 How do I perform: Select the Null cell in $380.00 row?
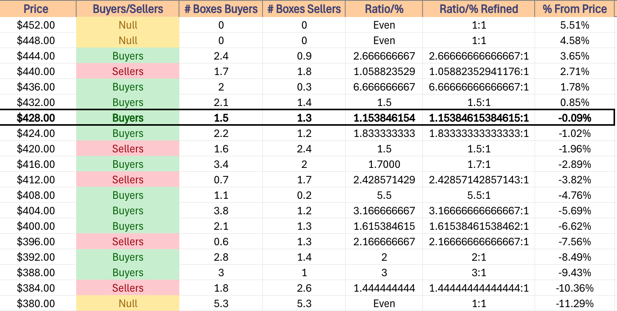point(128,304)
